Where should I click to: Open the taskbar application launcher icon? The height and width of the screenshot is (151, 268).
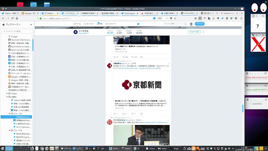click(x=3, y=148)
